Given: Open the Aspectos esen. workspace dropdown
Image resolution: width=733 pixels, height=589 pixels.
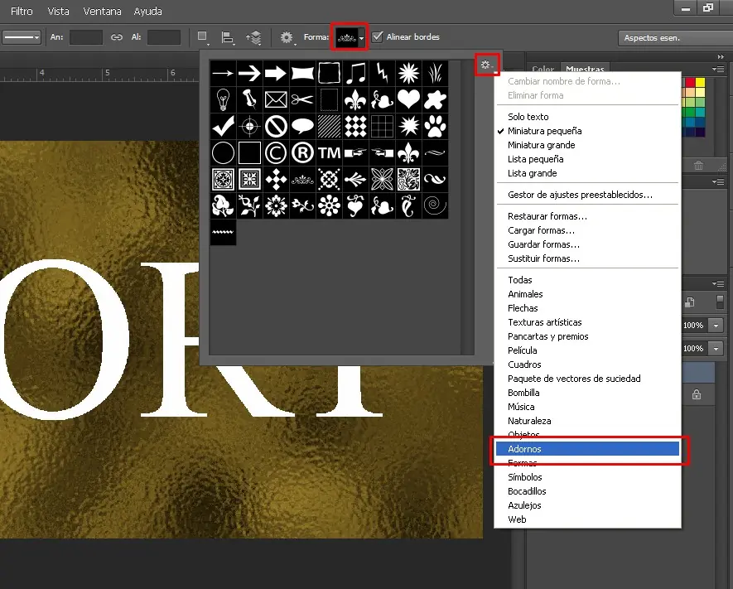Looking at the screenshot, I should 676,38.
